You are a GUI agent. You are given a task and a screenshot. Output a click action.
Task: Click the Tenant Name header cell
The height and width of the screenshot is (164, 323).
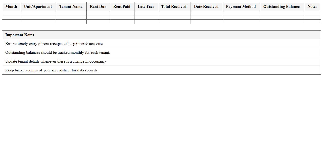71,7
